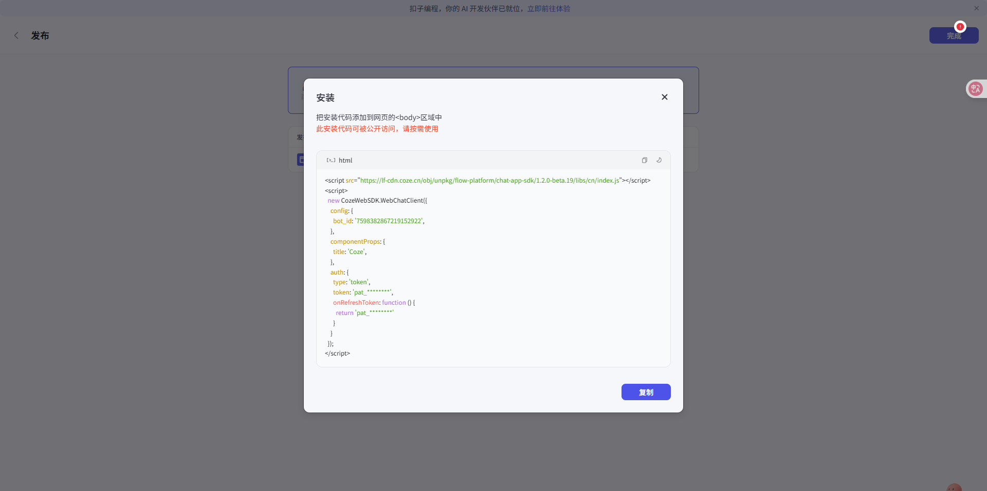Screen dimensions: 987x491
Task: Click the bot_id value '7598382867219152922'
Action: click(x=389, y=221)
